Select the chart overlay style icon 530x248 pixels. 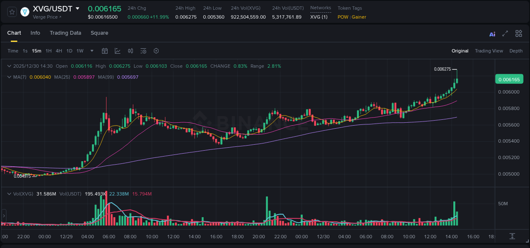tap(117, 51)
